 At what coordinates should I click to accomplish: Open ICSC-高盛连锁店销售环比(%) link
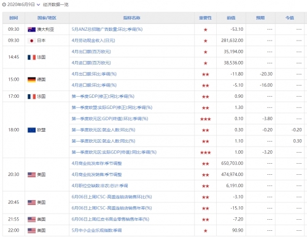pyautogui.click(x=112, y=197)
